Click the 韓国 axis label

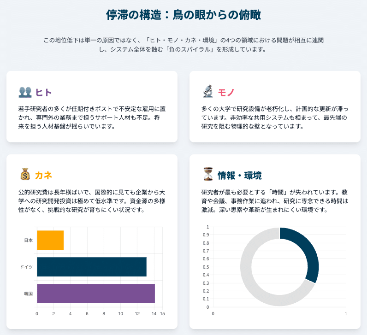29,294
